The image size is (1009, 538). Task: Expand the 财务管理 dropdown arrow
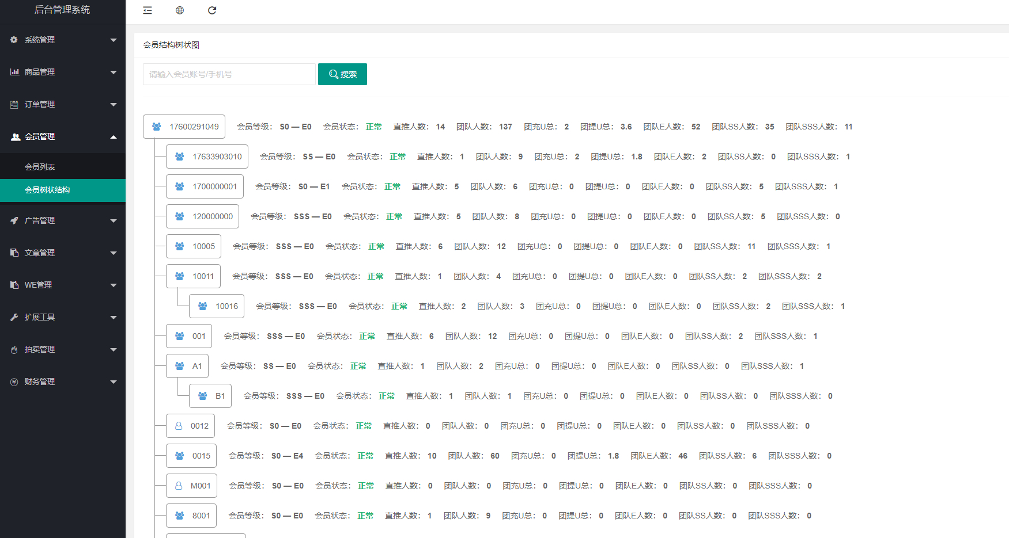point(114,382)
